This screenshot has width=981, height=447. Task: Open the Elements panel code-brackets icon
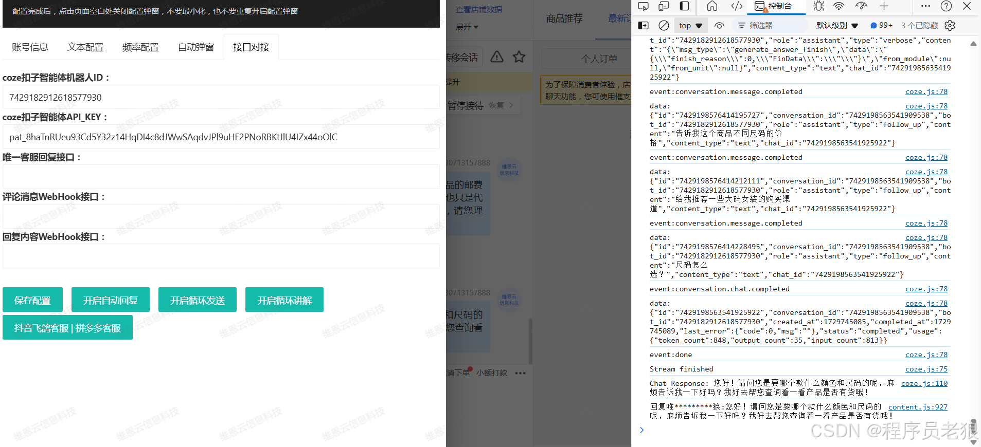point(737,6)
